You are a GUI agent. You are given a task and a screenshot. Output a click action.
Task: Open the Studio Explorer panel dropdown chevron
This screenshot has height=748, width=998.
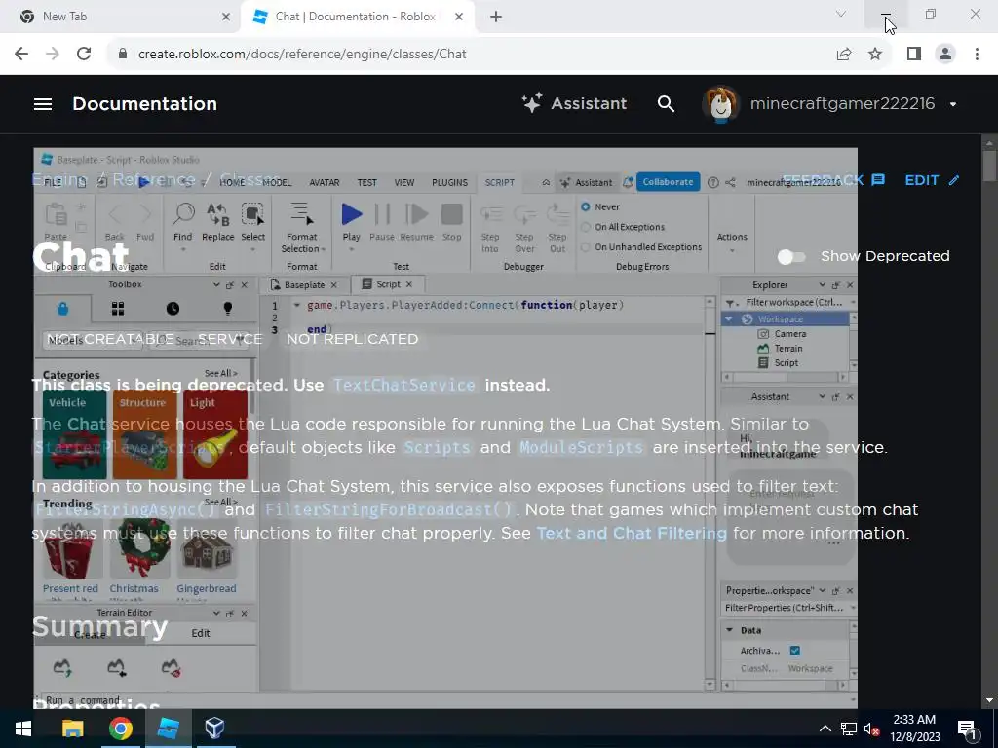coord(823,285)
